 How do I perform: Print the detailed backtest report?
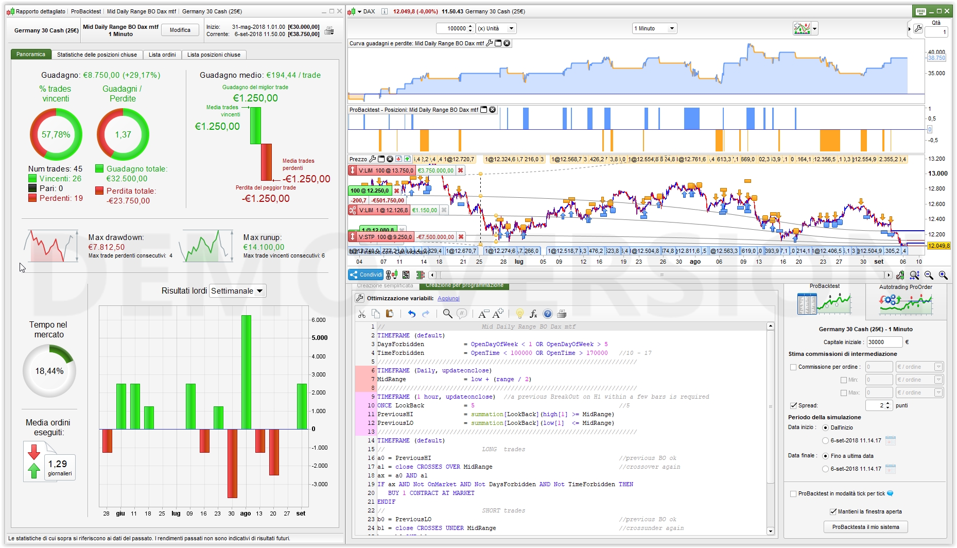click(x=329, y=30)
